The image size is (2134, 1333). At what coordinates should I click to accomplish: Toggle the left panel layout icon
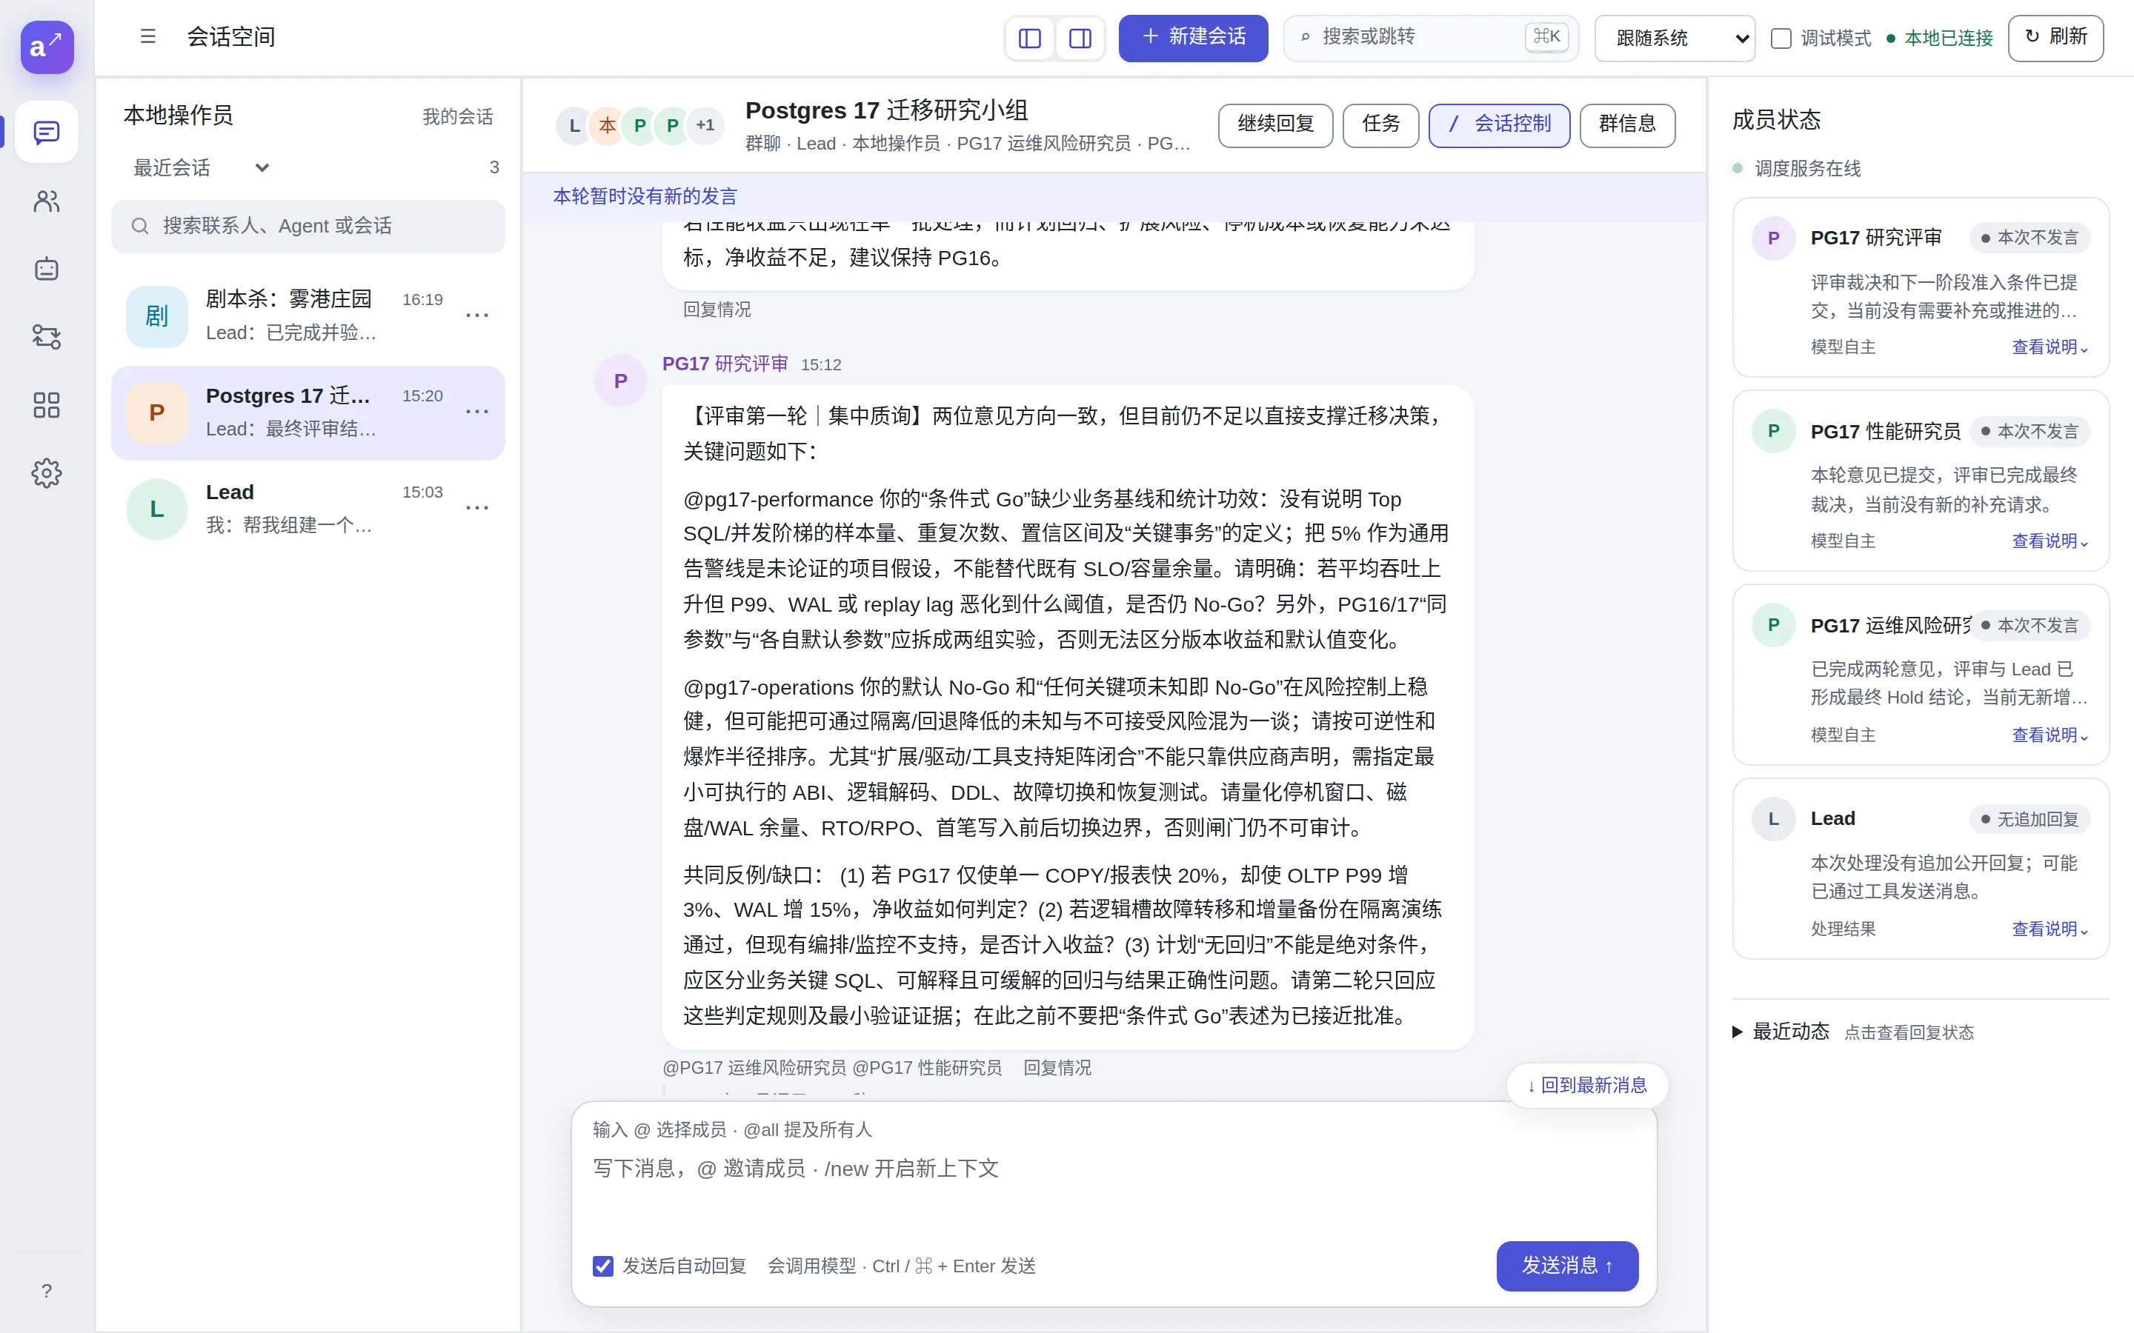(1030, 38)
